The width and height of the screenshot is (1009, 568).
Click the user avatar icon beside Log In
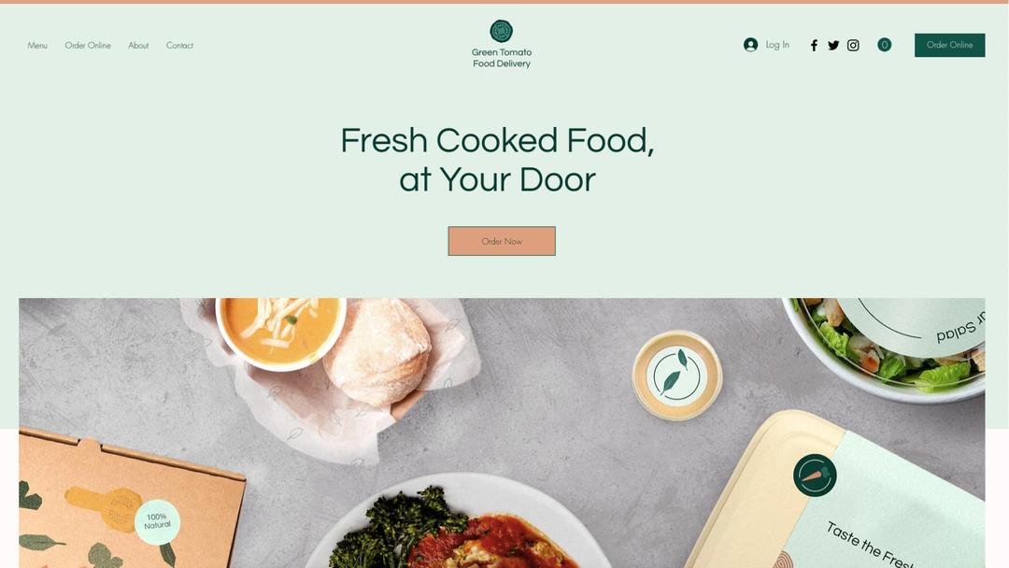click(x=750, y=45)
